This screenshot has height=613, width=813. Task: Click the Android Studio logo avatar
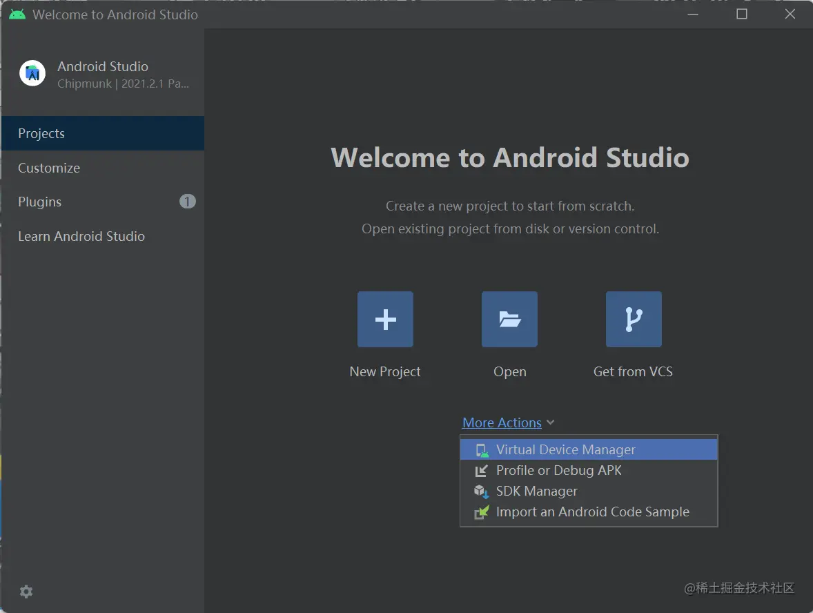click(x=32, y=73)
